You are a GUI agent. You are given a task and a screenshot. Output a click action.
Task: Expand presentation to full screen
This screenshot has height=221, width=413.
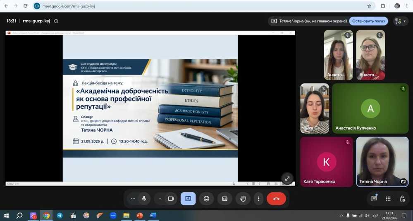[x=287, y=179]
